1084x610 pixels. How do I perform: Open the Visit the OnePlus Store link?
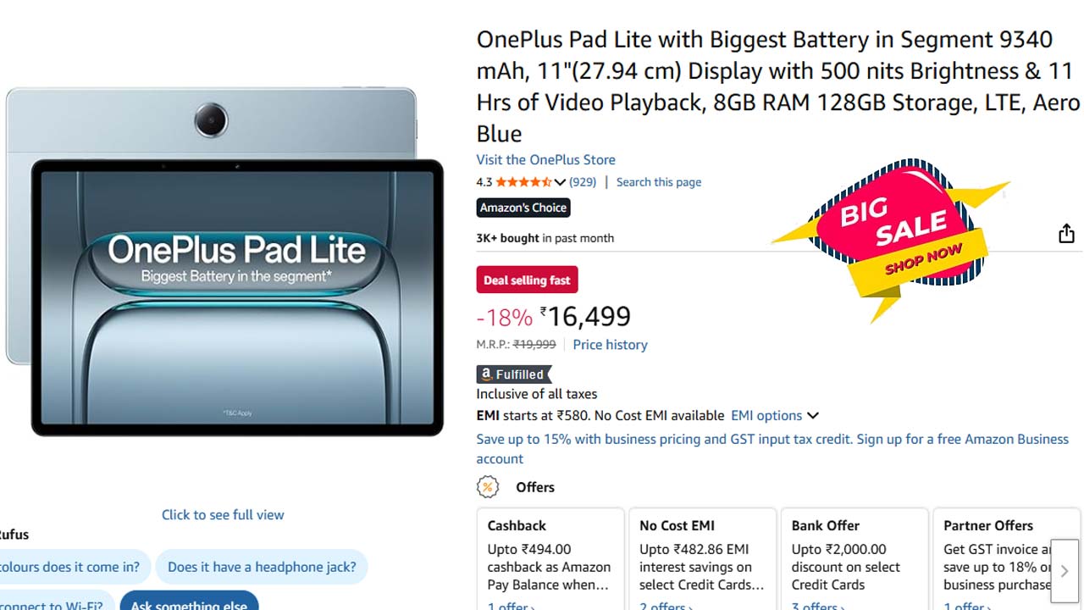(545, 159)
